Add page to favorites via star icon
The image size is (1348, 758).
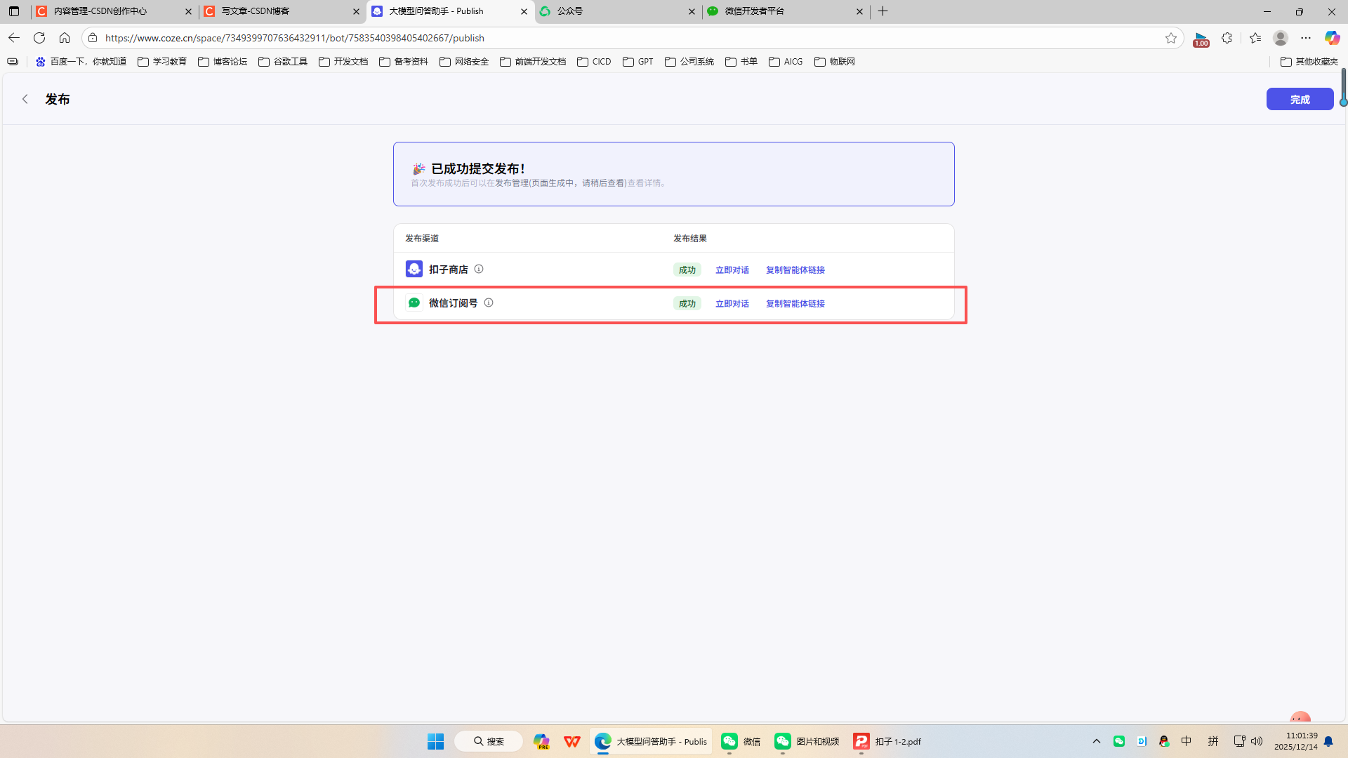pos(1170,38)
